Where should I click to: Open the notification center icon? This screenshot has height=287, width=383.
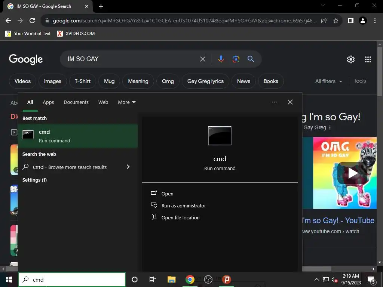coord(371,280)
